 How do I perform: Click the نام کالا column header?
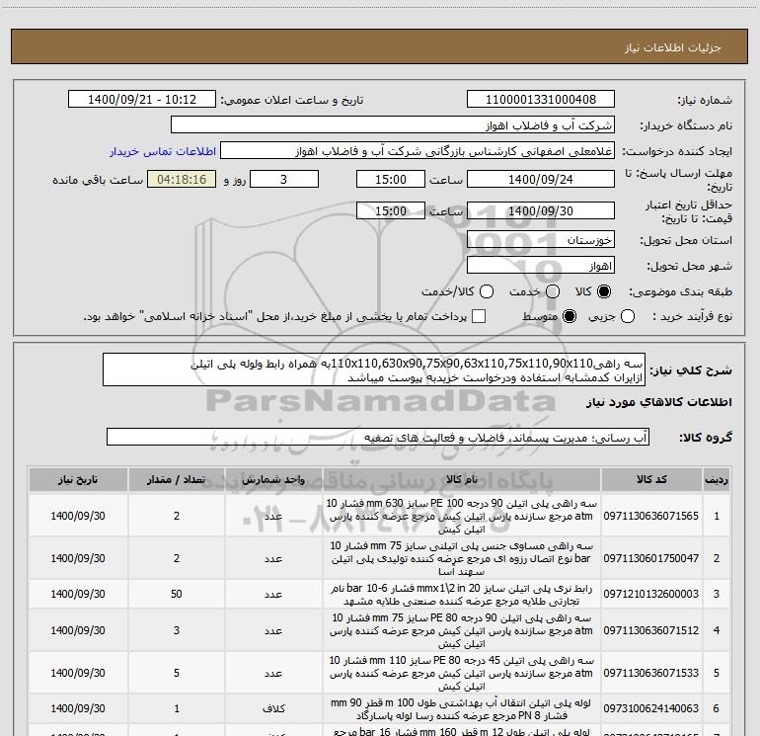click(462, 479)
